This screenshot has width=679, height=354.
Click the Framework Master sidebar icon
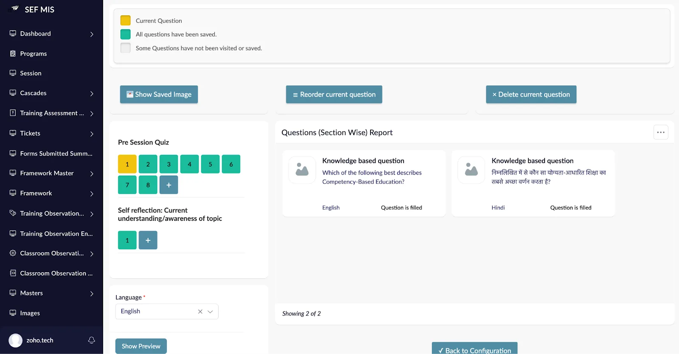(x=13, y=173)
